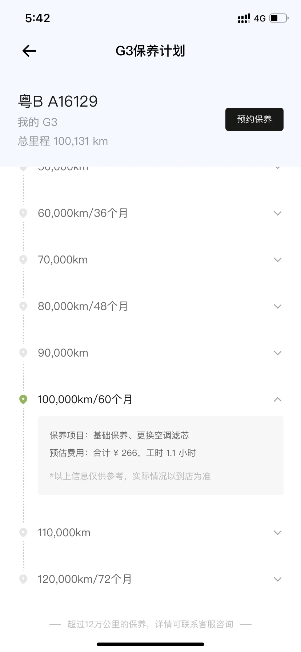Tap the cellular signal strength icon
The width and height of the screenshot is (301, 652).
[244, 18]
